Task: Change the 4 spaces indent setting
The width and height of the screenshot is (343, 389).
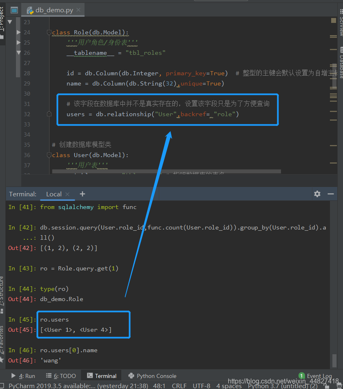Action: [x=229, y=386]
